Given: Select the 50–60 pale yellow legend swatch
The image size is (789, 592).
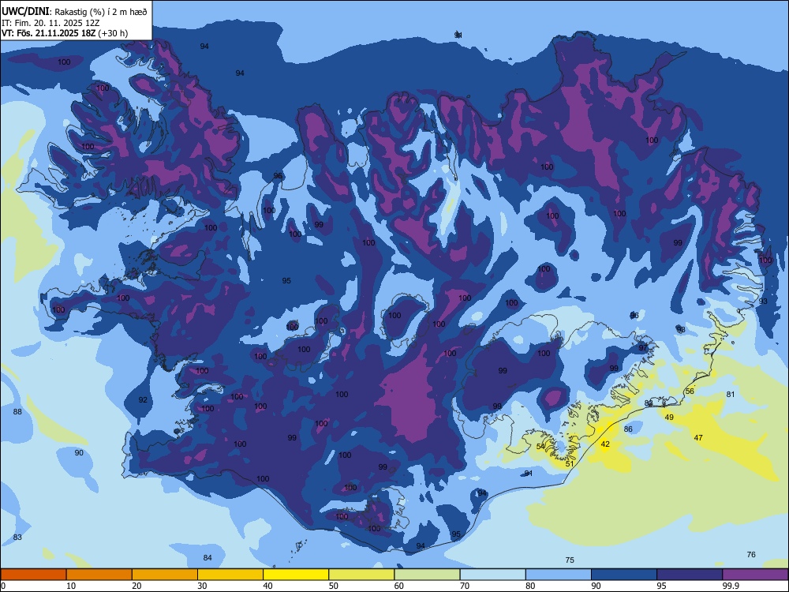Looking at the screenshot, I should (361, 575).
